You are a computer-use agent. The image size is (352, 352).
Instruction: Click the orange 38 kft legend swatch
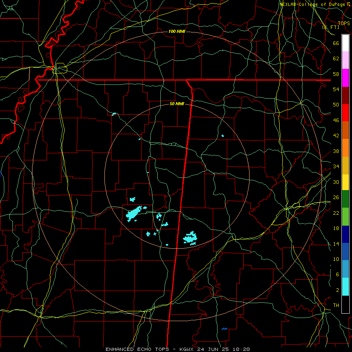tap(345, 148)
